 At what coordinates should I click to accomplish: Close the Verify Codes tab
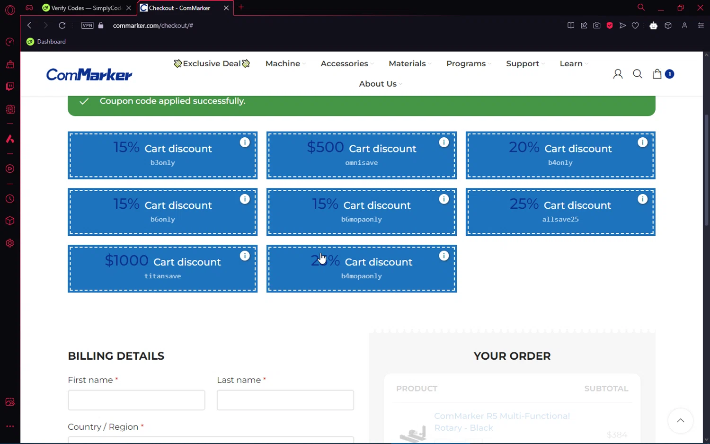129,8
